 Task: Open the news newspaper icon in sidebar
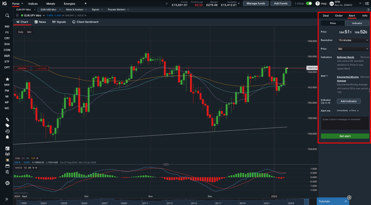[x=7, y=148]
